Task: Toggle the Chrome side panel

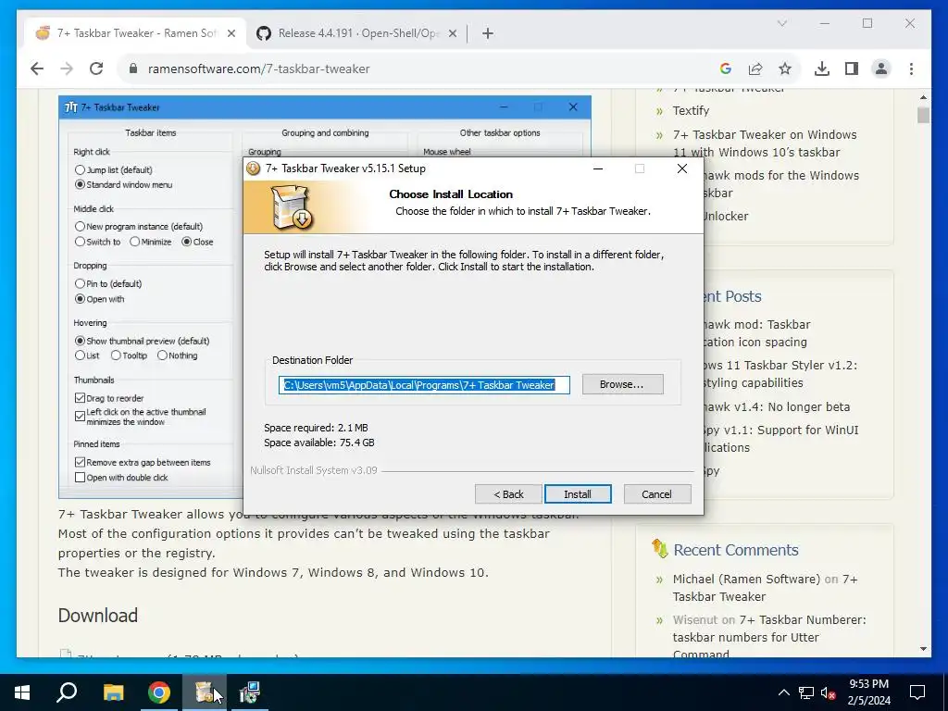Action: (x=852, y=69)
